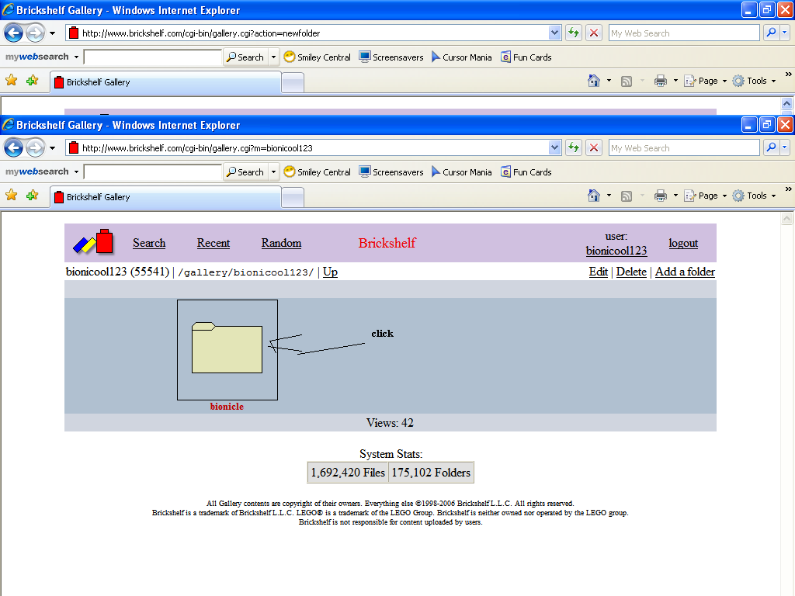Stop loading in the background window
Viewport: 795px width, 596px height.
click(x=594, y=33)
